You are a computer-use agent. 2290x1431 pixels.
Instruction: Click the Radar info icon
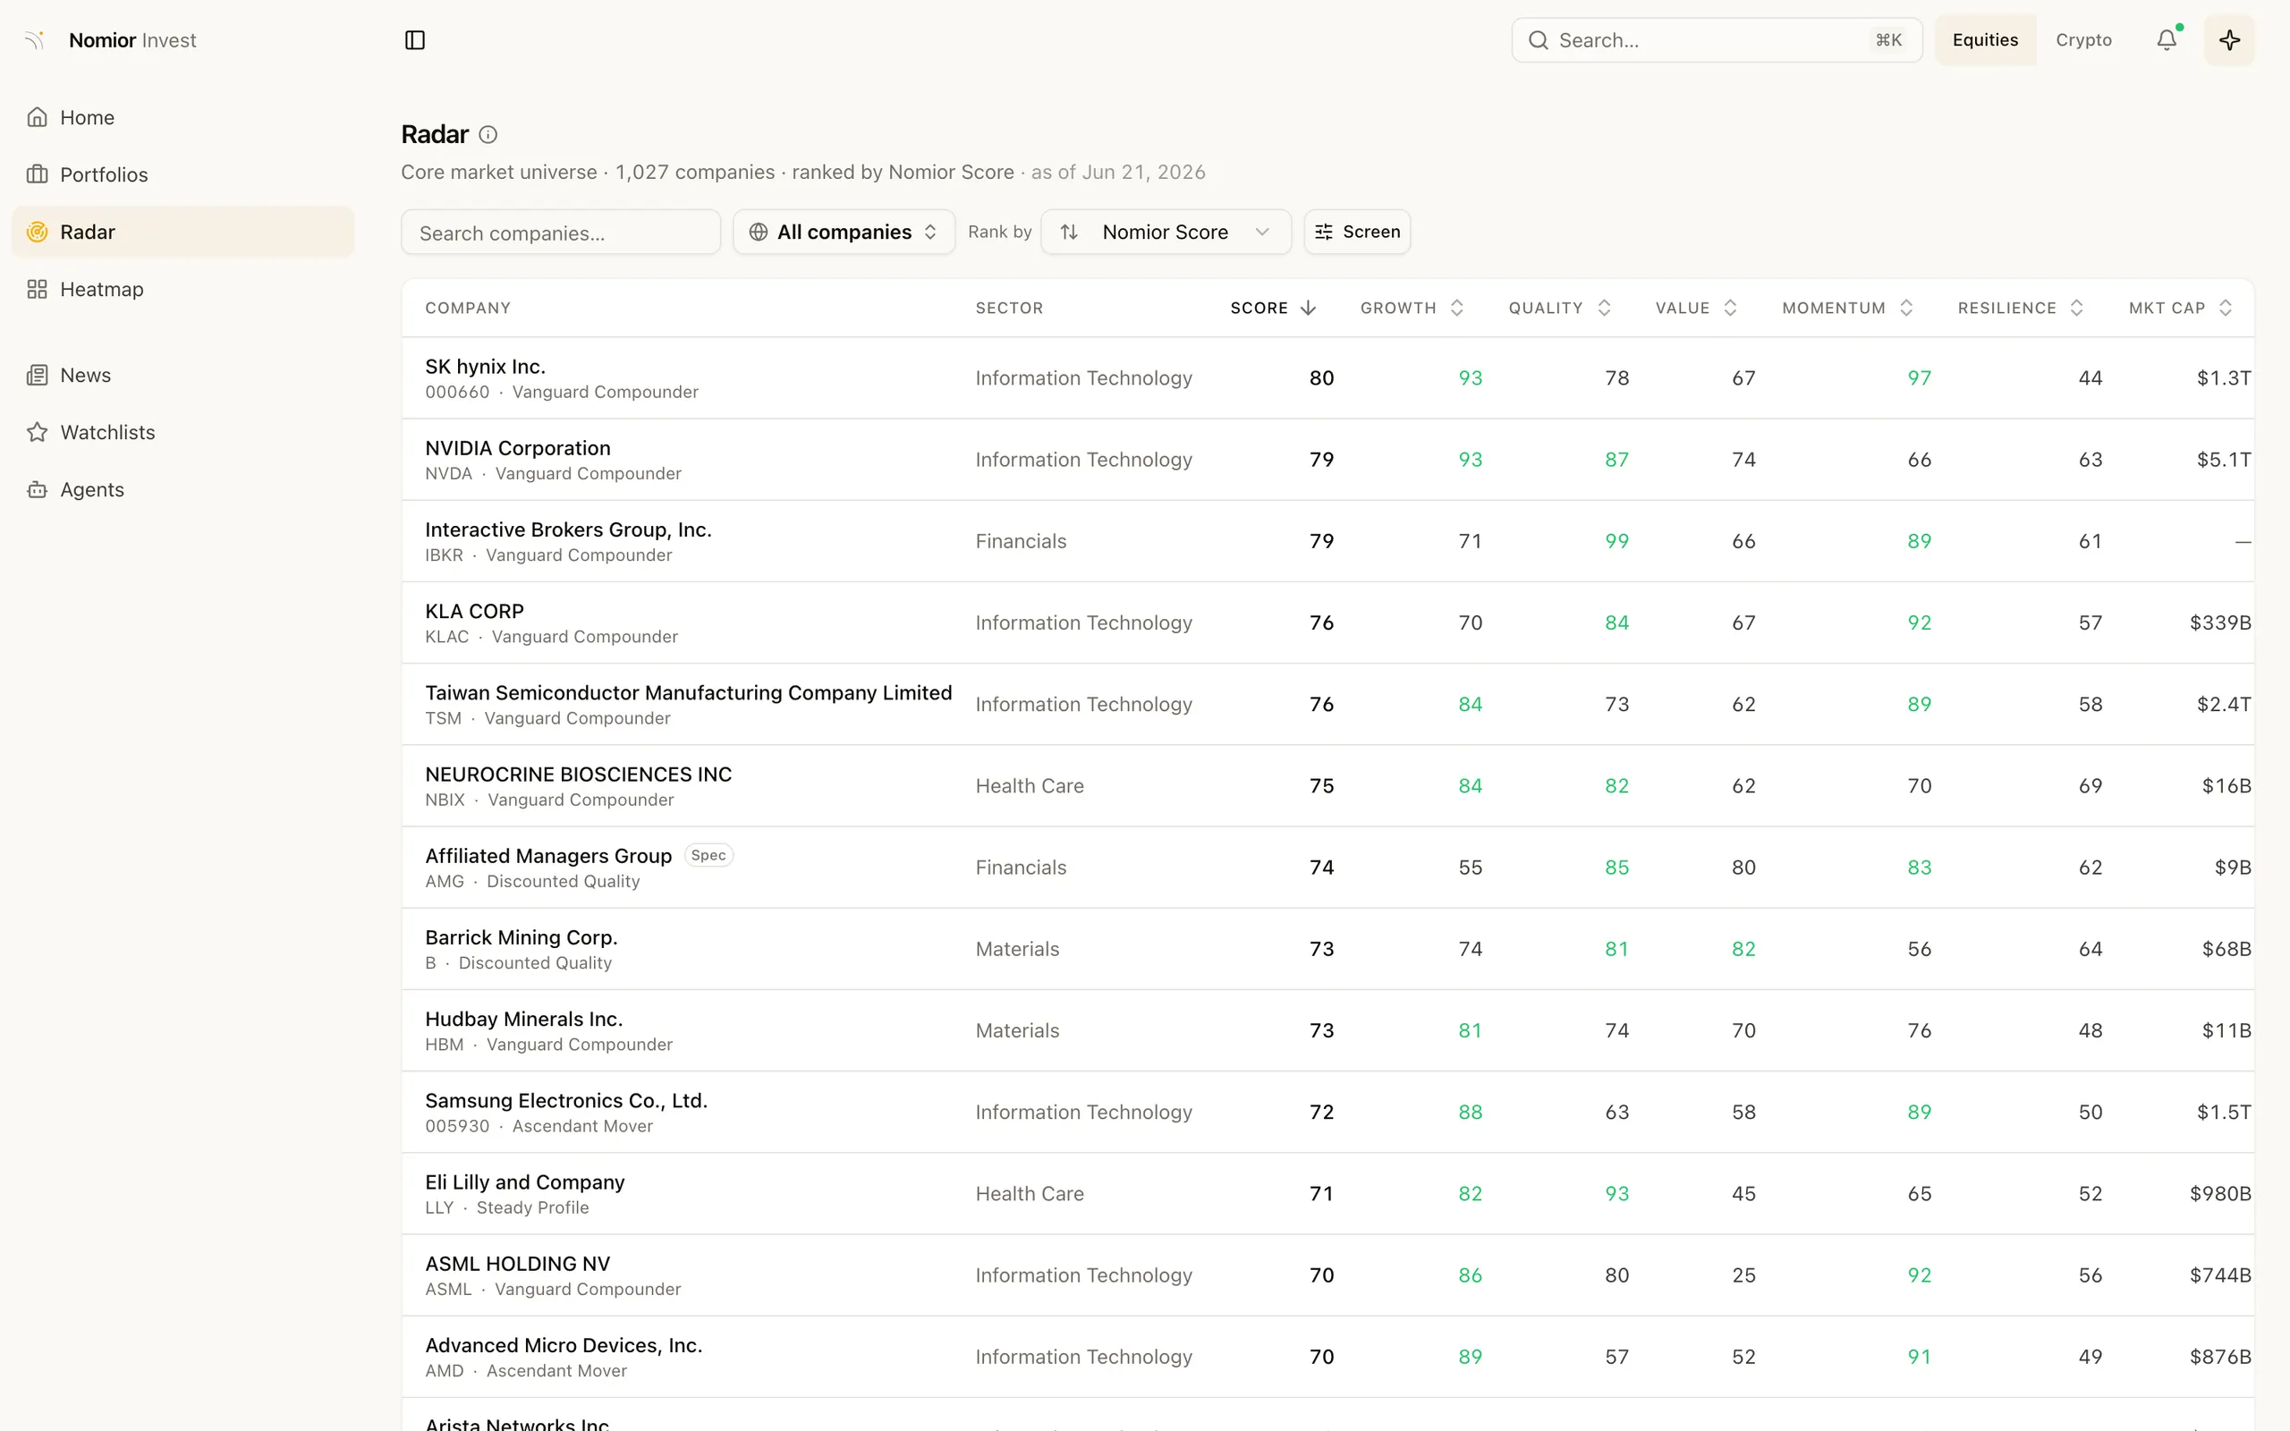488,134
